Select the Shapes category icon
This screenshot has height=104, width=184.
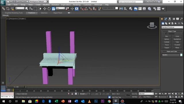(166, 23)
